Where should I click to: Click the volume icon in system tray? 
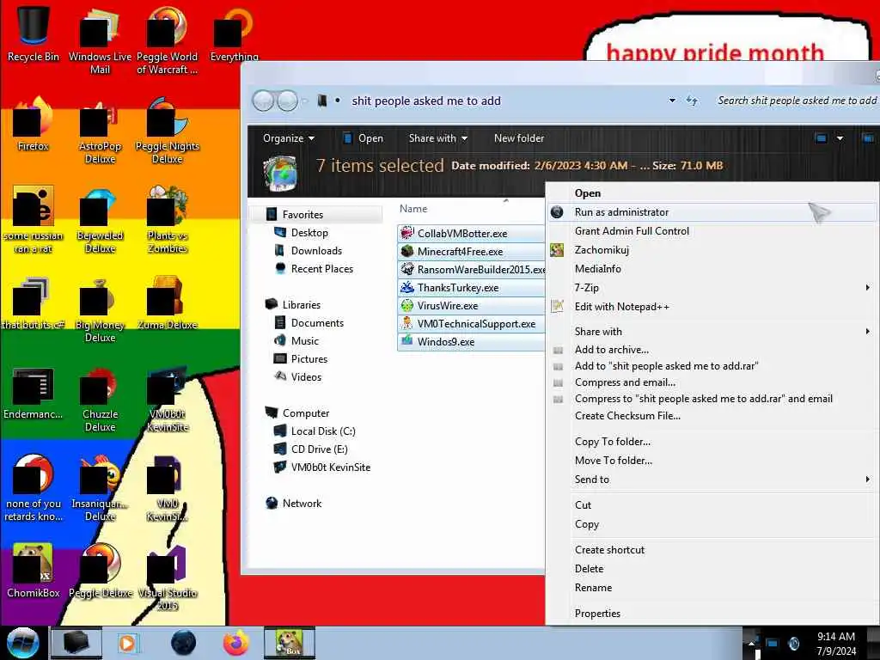(793, 643)
